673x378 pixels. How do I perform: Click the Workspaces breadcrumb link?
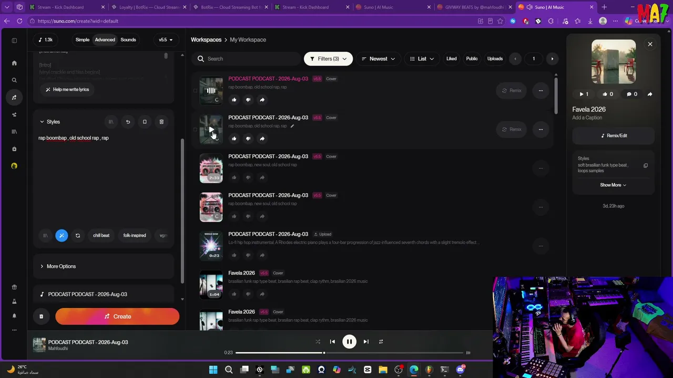click(x=206, y=40)
